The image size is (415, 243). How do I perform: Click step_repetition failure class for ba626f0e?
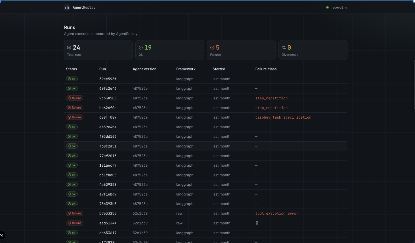[x=272, y=108]
